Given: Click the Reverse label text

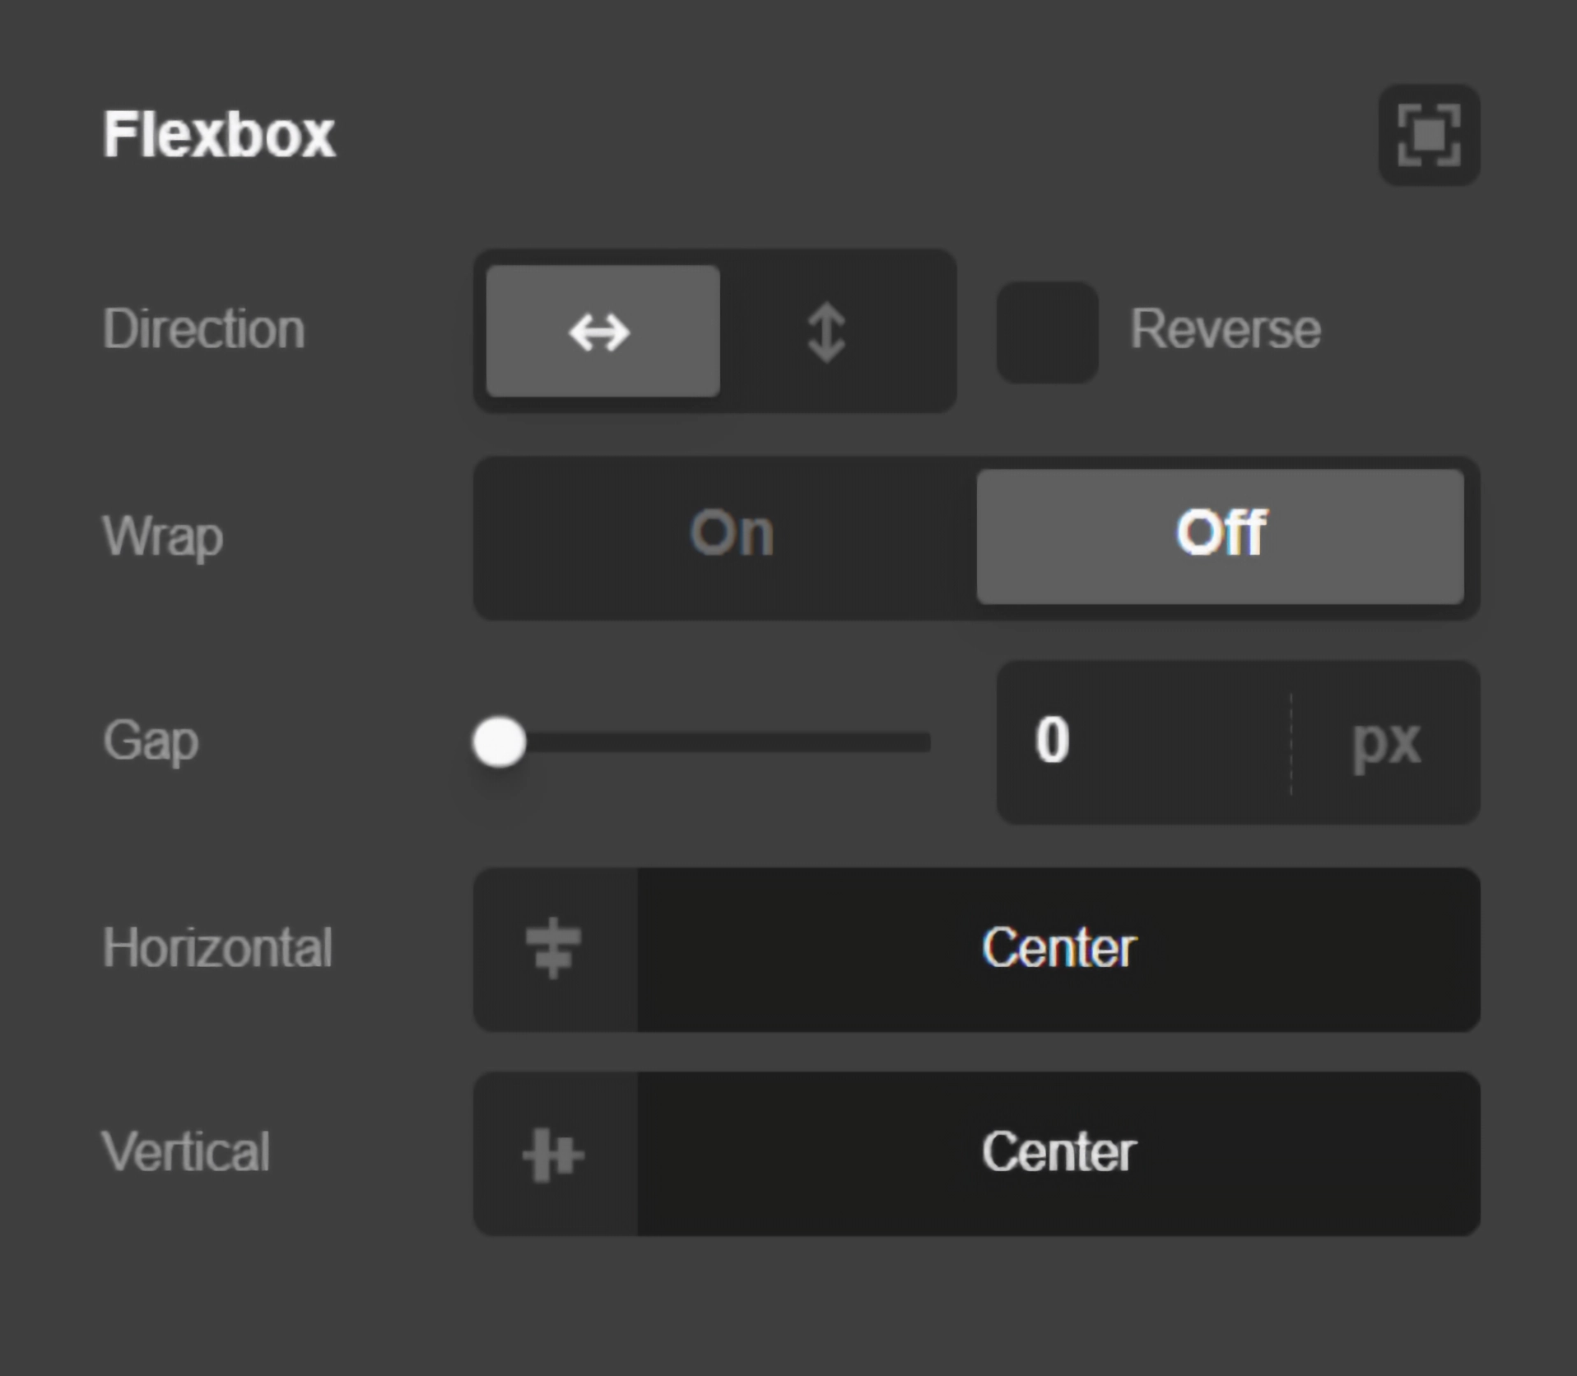Looking at the screenshot, I should [1225, 330].
